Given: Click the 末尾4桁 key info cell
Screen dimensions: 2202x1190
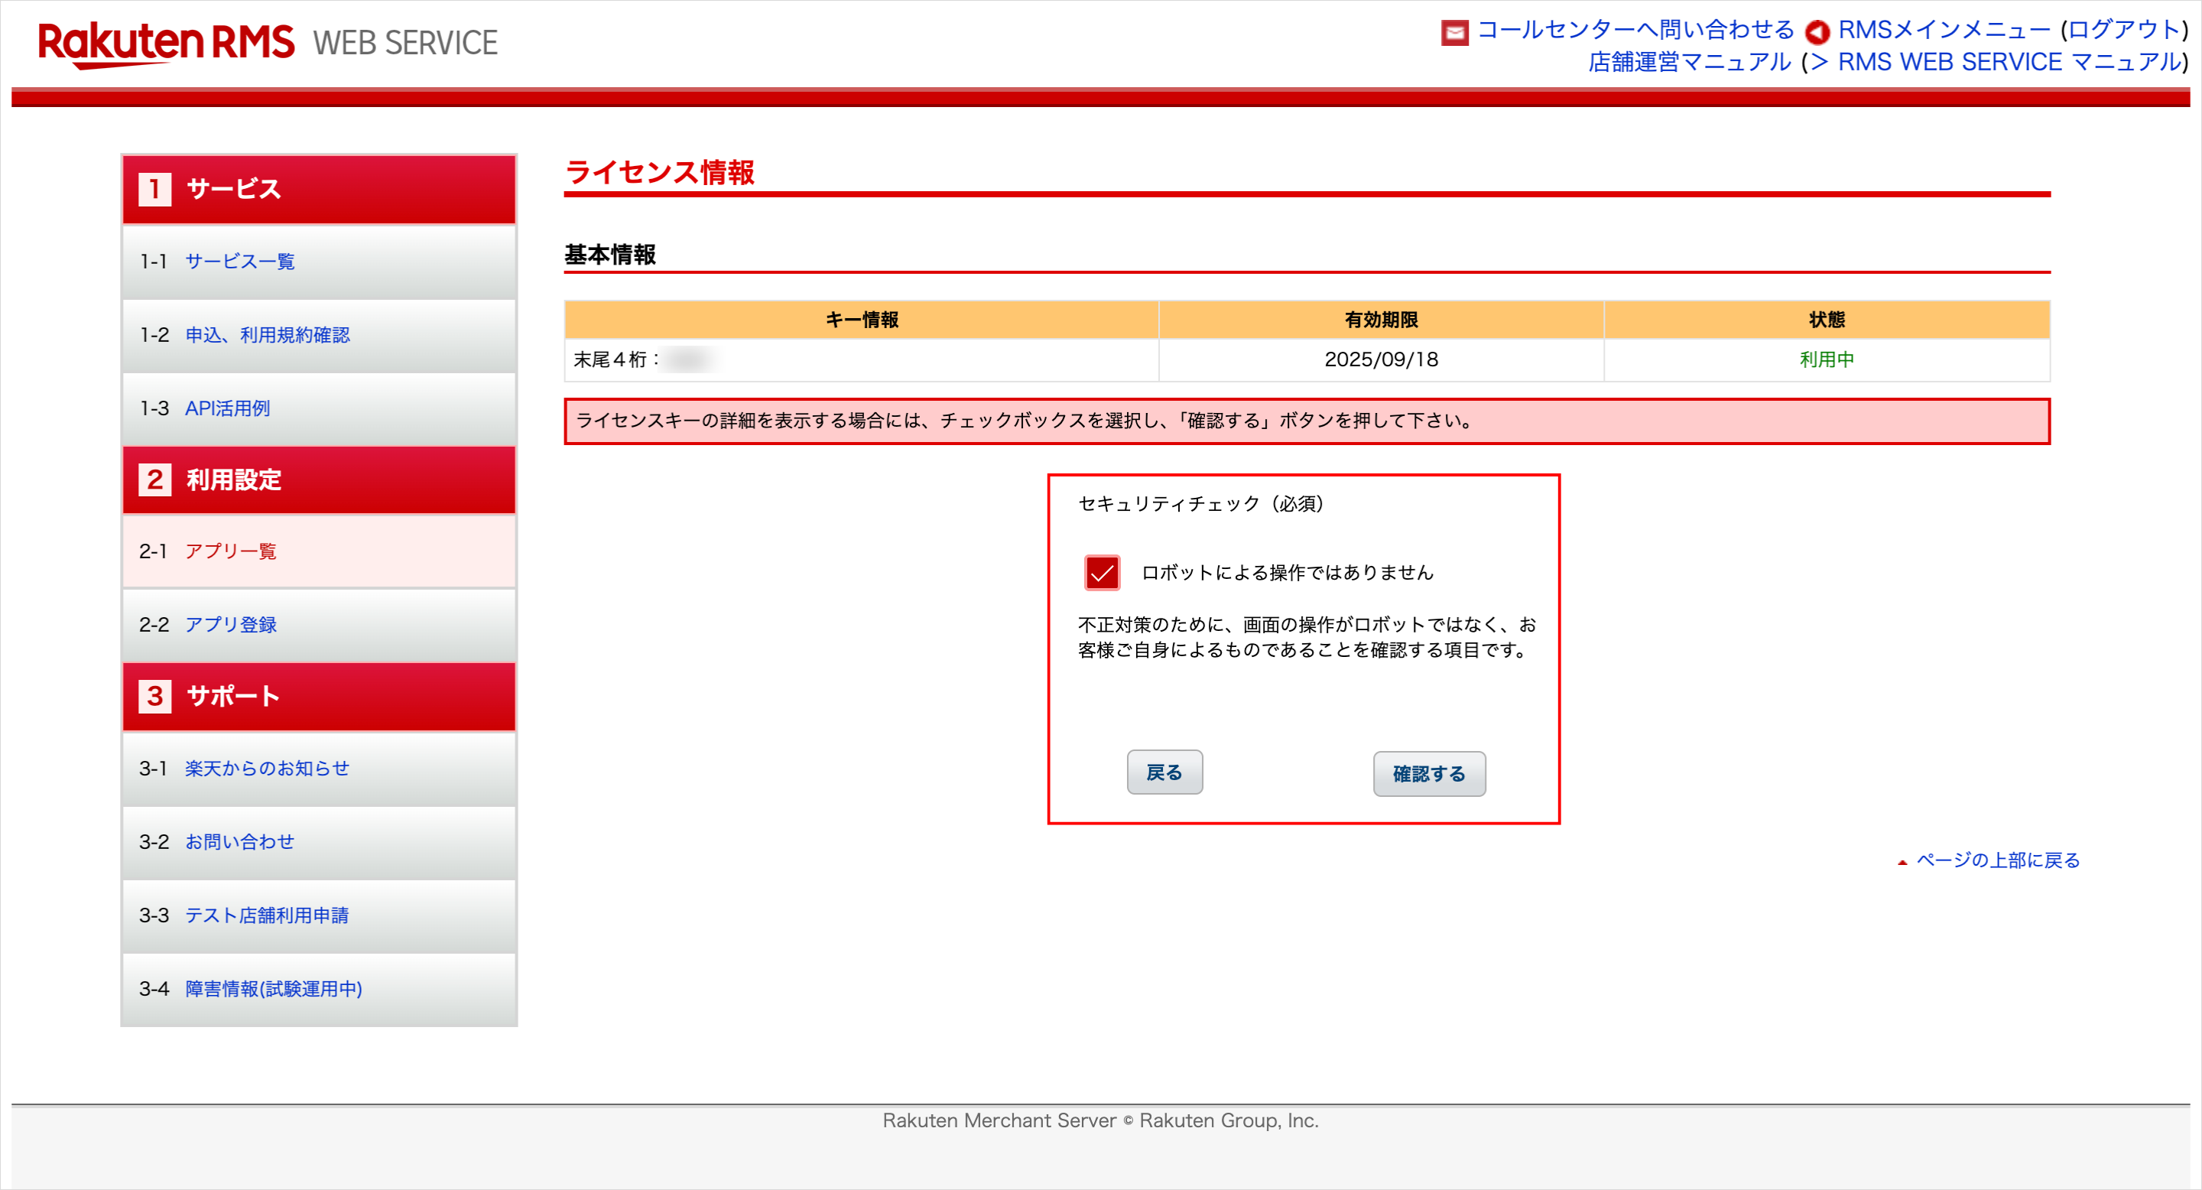Looking at the screenshot, I should [x=862, y=360].
